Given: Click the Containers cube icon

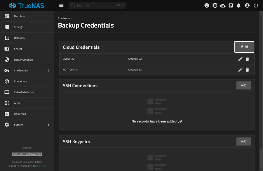Looking at the screenshot, I should [x=7, y=81].
